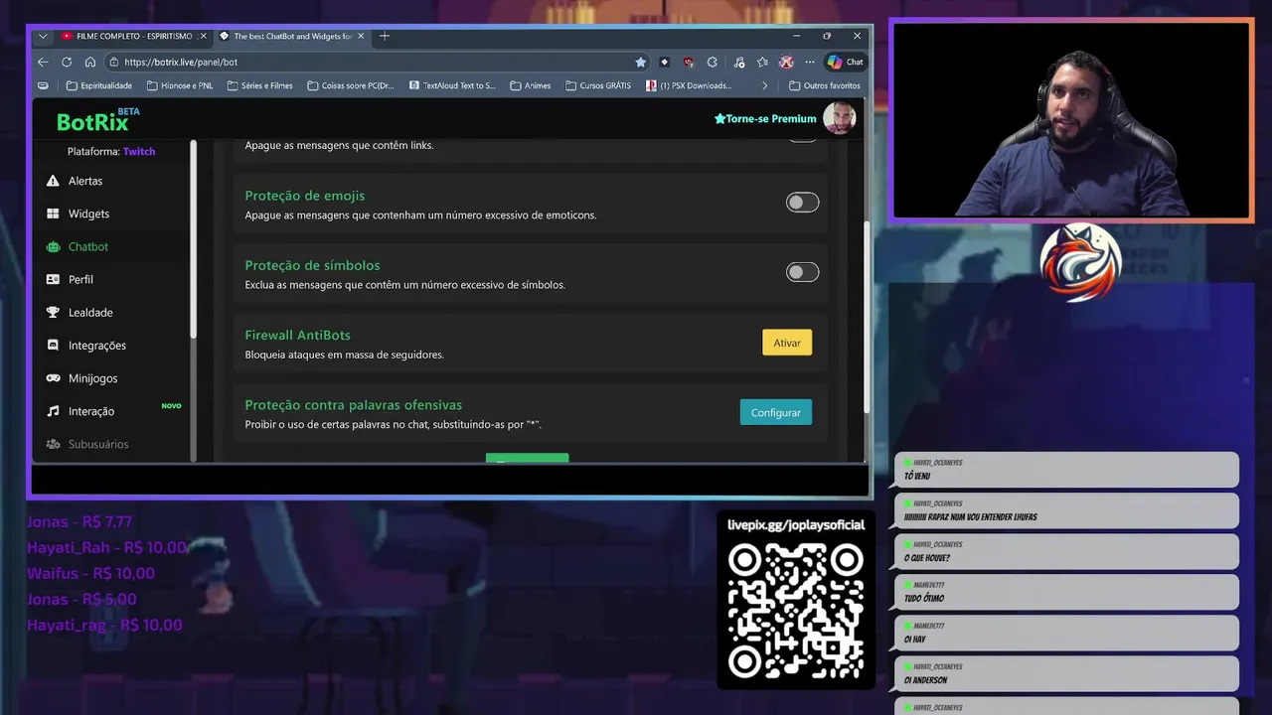The height and width of the screenshot is (715, 1272).
Task: Click the Integrações sidebar icon
Action: pos(53,345)
